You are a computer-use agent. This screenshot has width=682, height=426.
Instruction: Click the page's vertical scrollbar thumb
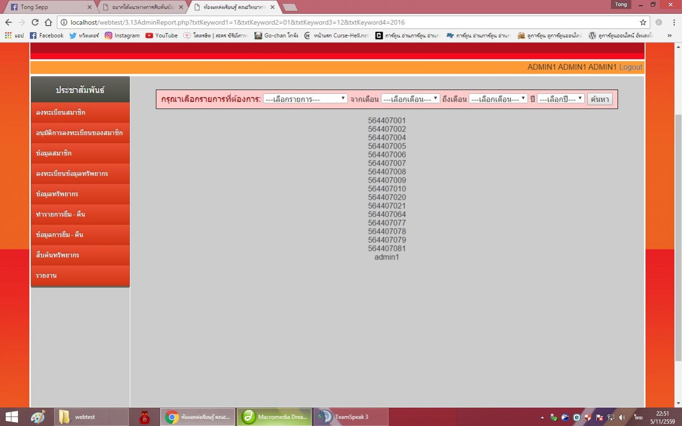coord(678,238)
